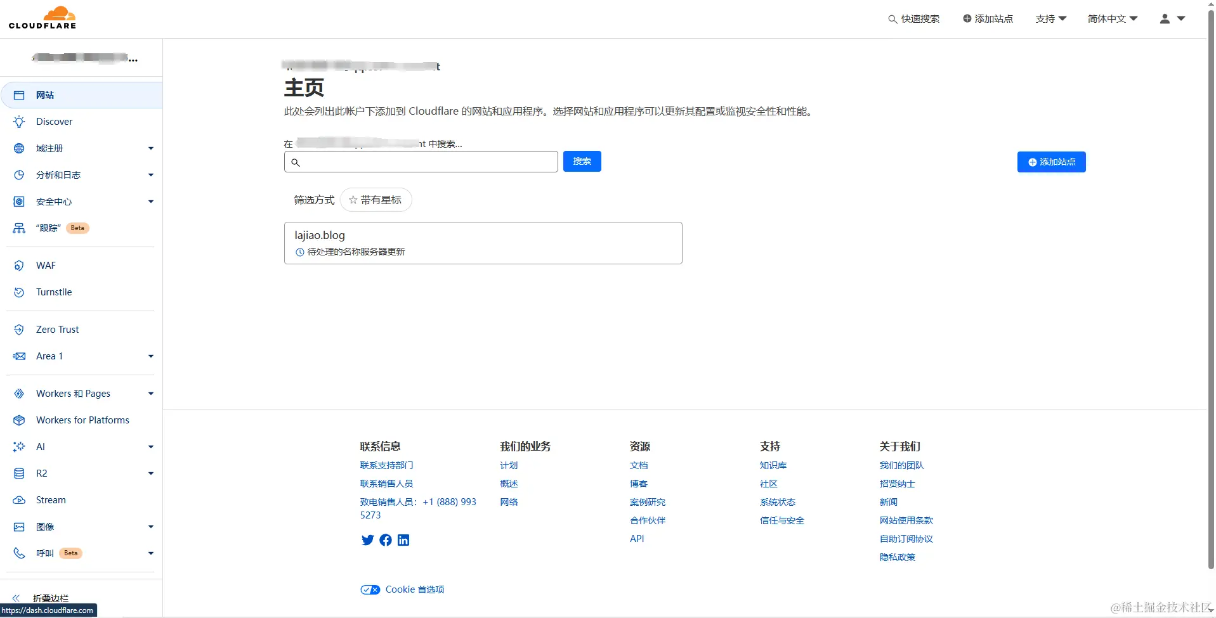Click the Workers 和 Pages icon
This screenshot has width=1216, height=618.
[x=19, y=394]
